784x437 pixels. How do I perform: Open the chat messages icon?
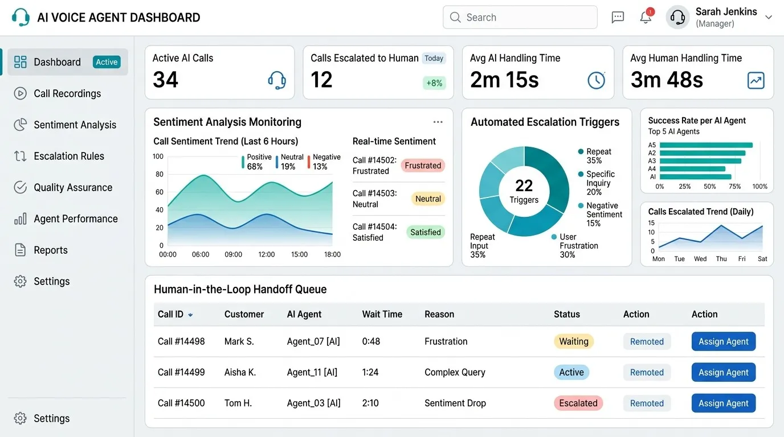click(x=618, y=17)
